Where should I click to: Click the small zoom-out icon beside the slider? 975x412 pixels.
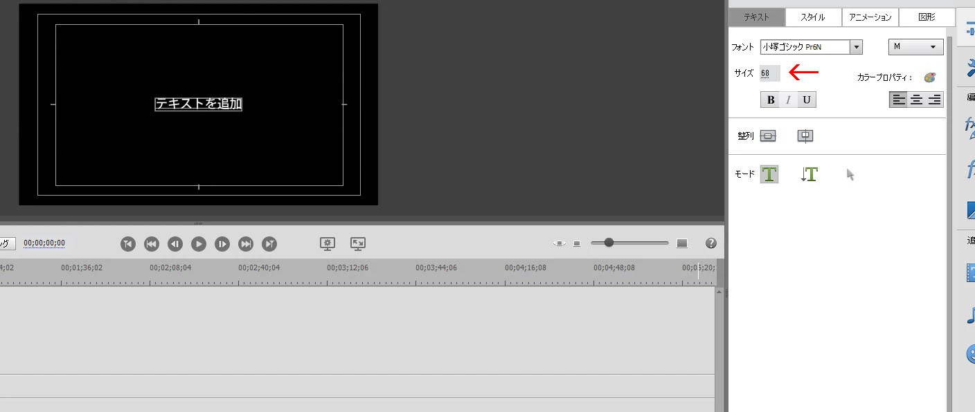coord(577,243)
